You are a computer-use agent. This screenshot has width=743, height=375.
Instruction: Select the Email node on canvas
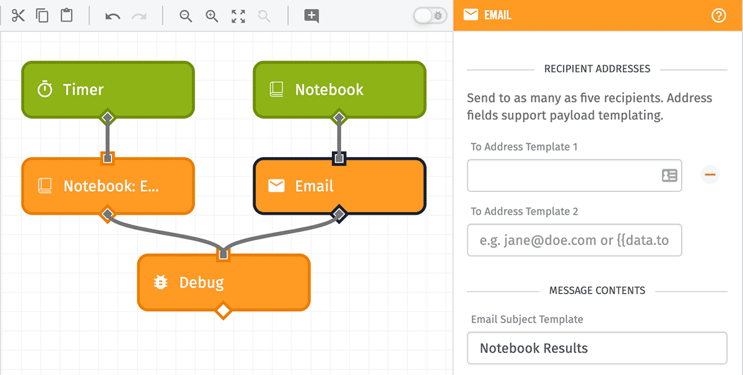[x=339, y=186]
